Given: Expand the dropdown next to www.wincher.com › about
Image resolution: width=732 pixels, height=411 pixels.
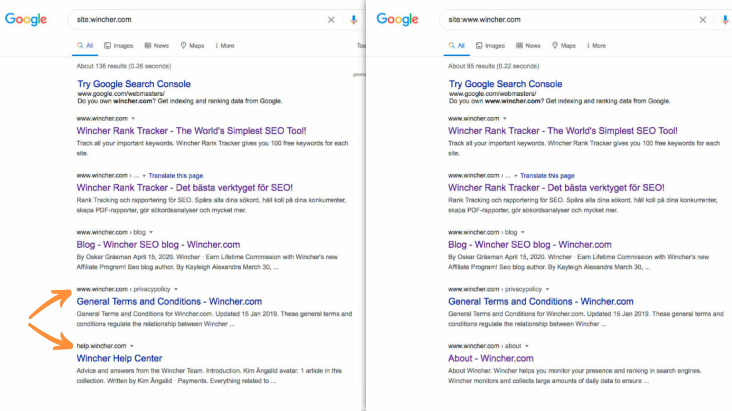Looking at the screenshot, I should click(x=526, y=345).
